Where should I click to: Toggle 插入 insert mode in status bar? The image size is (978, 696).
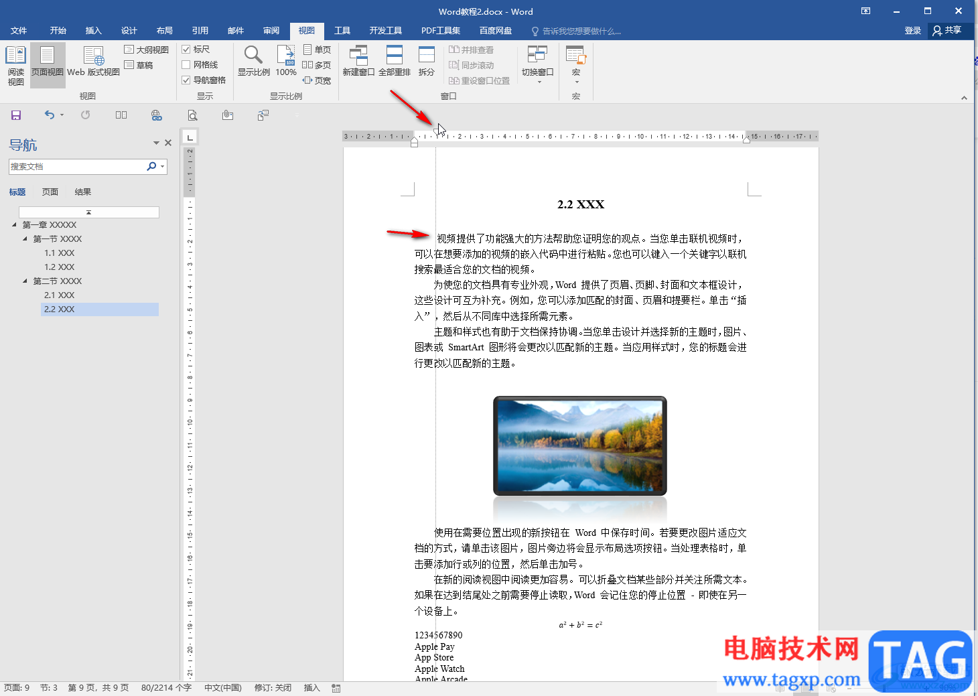(x=312, y=688)
